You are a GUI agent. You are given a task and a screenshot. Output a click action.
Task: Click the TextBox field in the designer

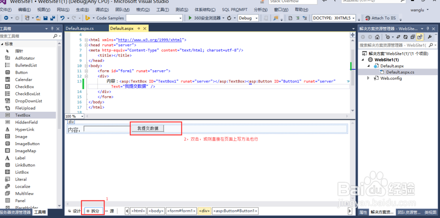pyautogui.click(x=107, y=129)
